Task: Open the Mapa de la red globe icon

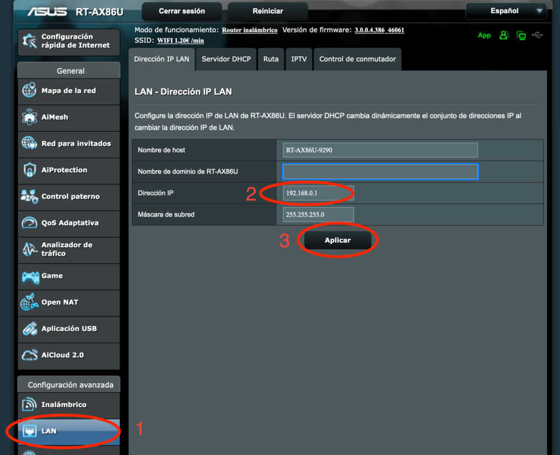Action: point(30,90)
